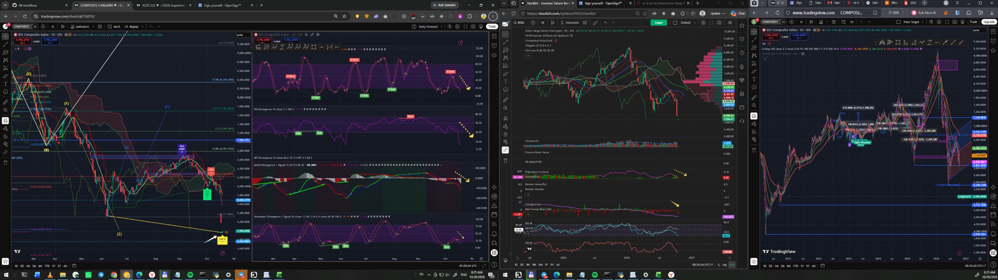
Task: Delete drawings with trash icon in left TradingView window
Action: 5,163
